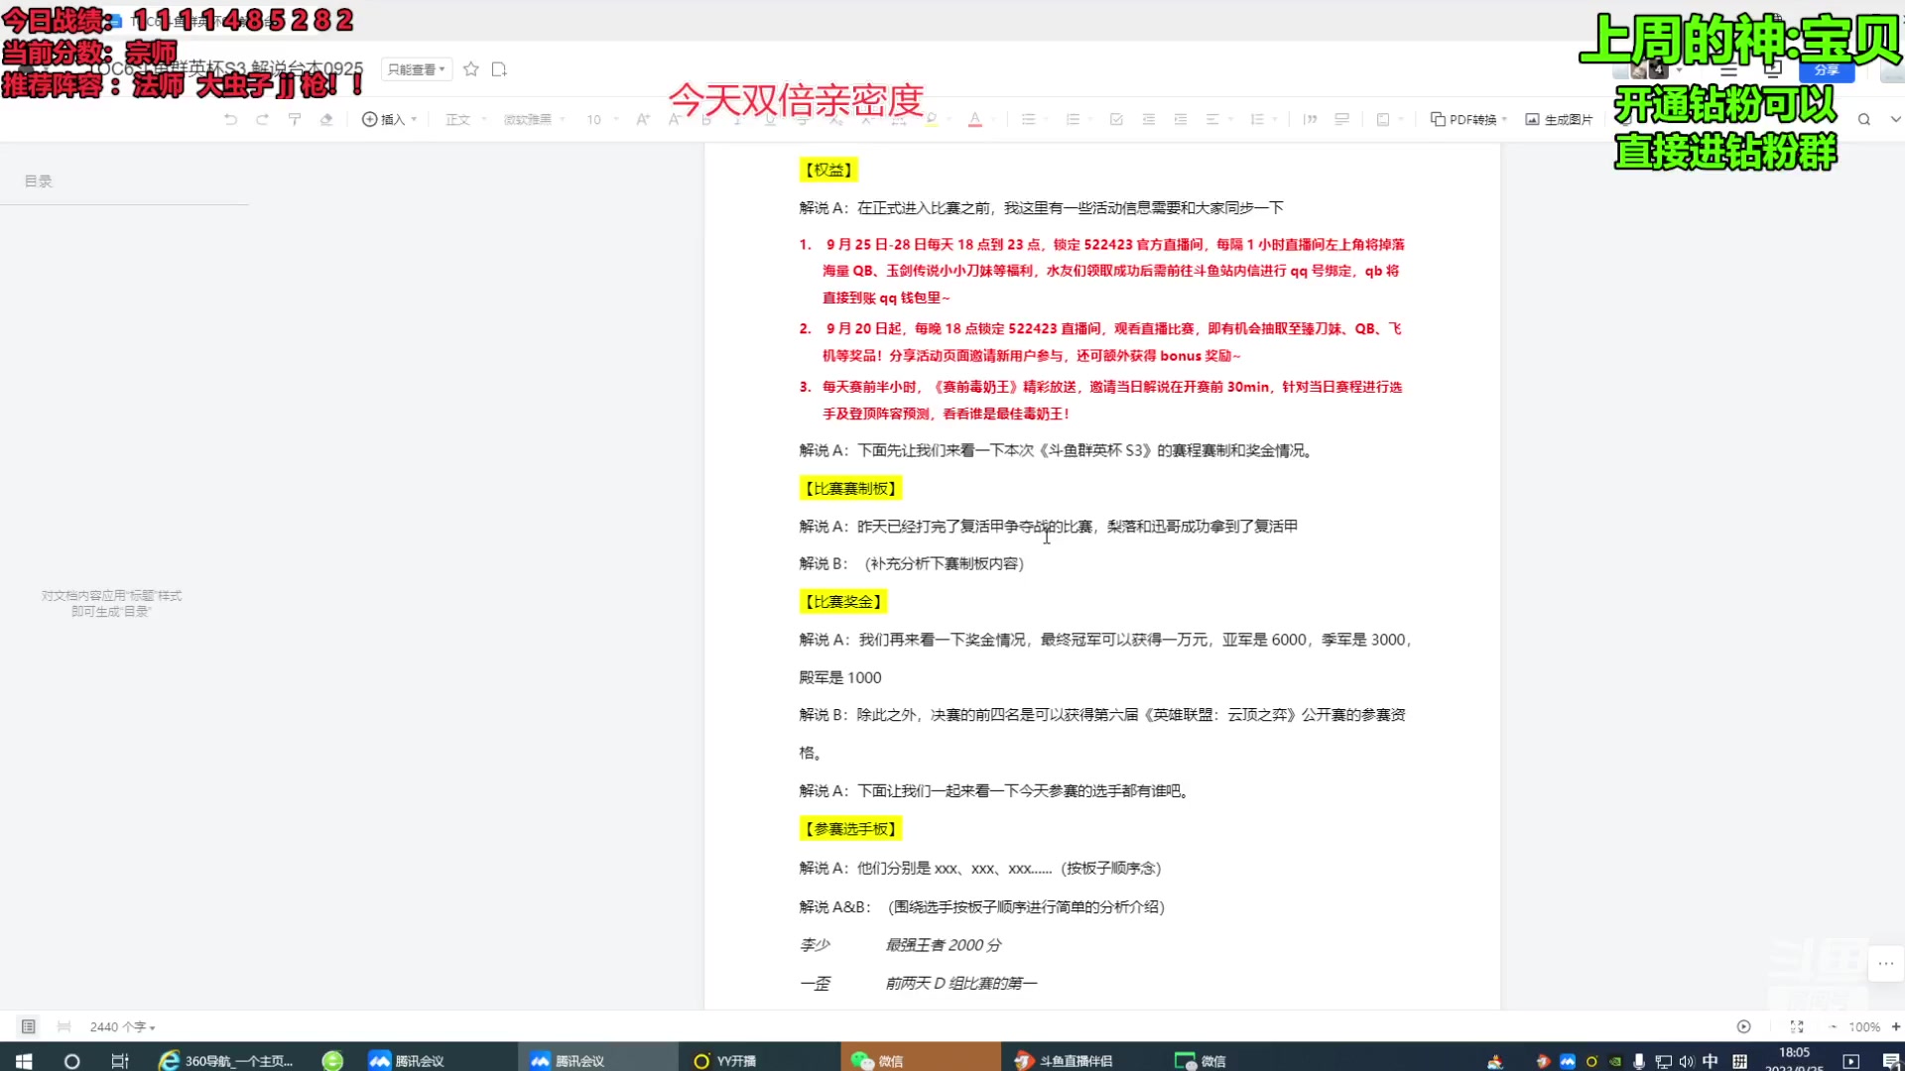The image size is (1905, 1071).
Task: Click the numbered list icon
Action: 1075,119
